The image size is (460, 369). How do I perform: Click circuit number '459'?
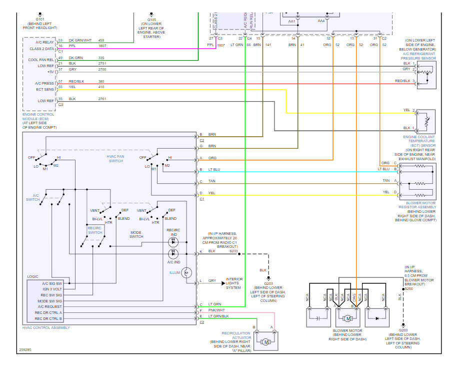pyautogui.click(x=101, y=40)
